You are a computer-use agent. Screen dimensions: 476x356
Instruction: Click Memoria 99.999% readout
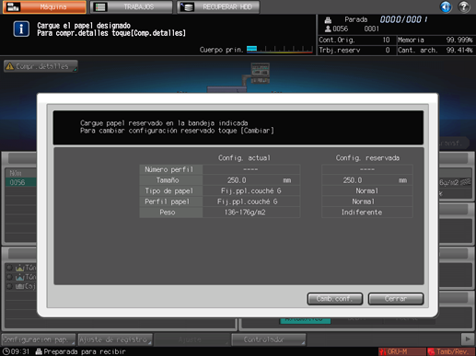click(435, 40)
